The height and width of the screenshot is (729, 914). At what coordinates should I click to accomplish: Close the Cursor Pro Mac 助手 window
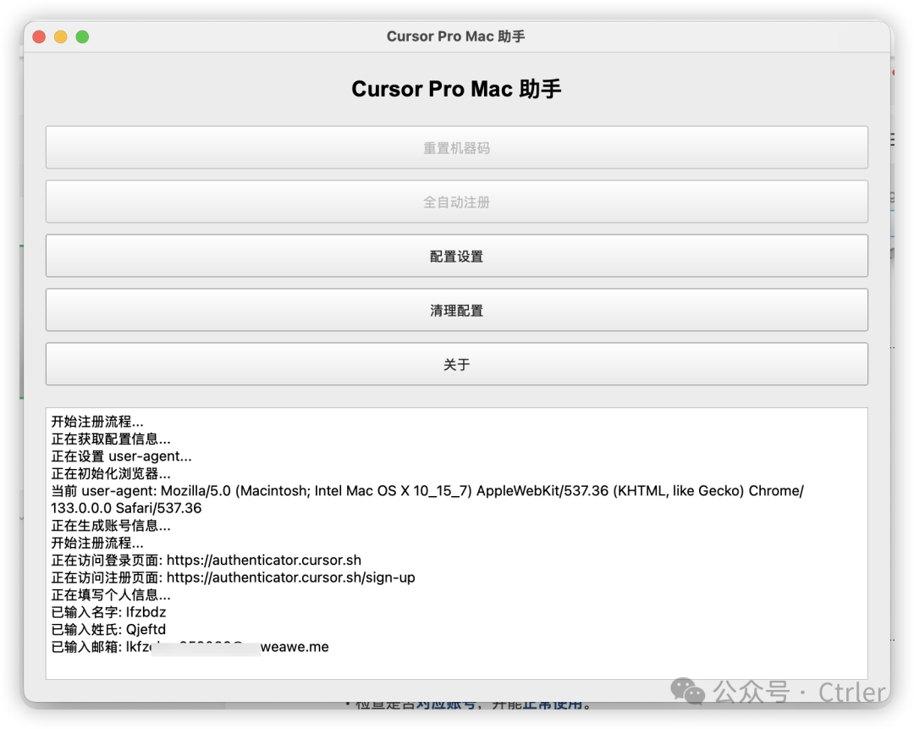[39, 36]
